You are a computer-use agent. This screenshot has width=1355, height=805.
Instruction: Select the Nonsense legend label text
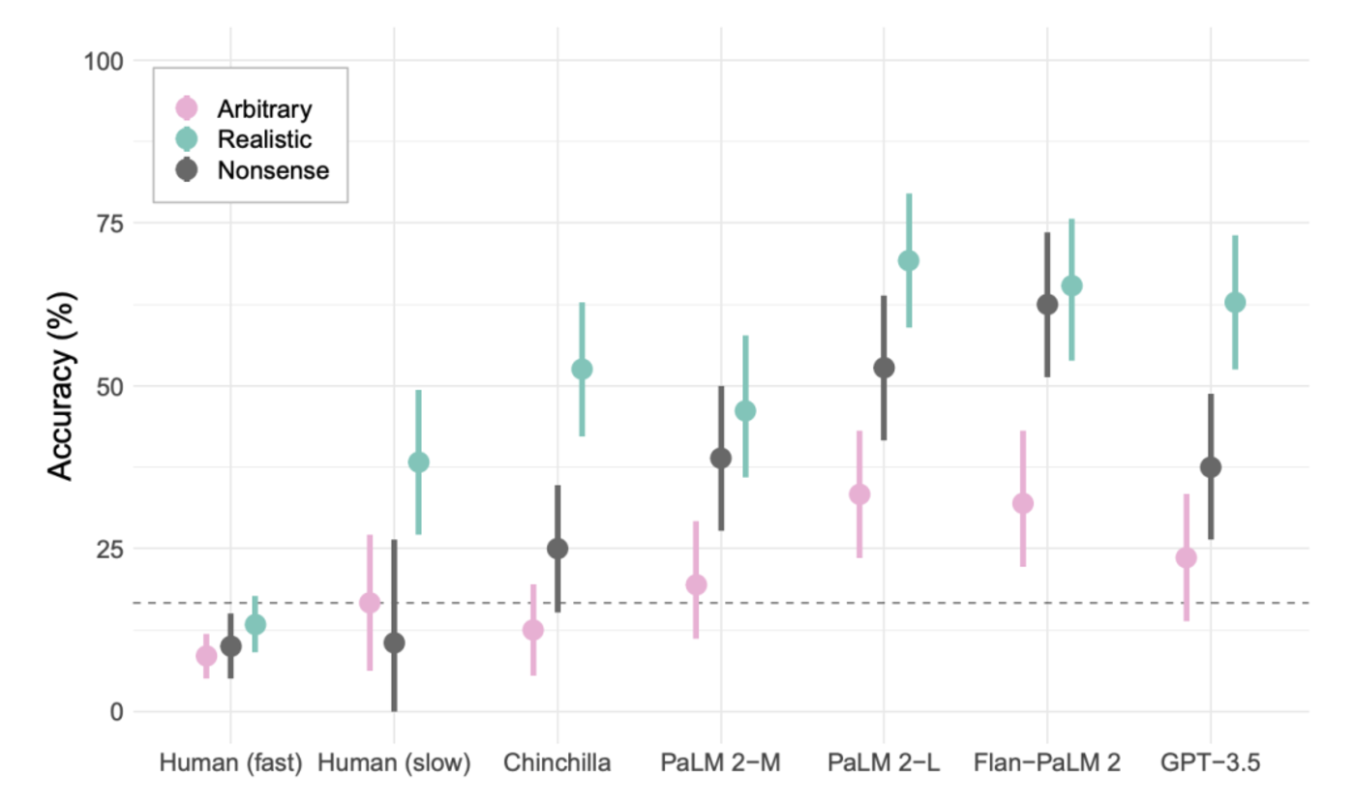click(x=273, y=171)
